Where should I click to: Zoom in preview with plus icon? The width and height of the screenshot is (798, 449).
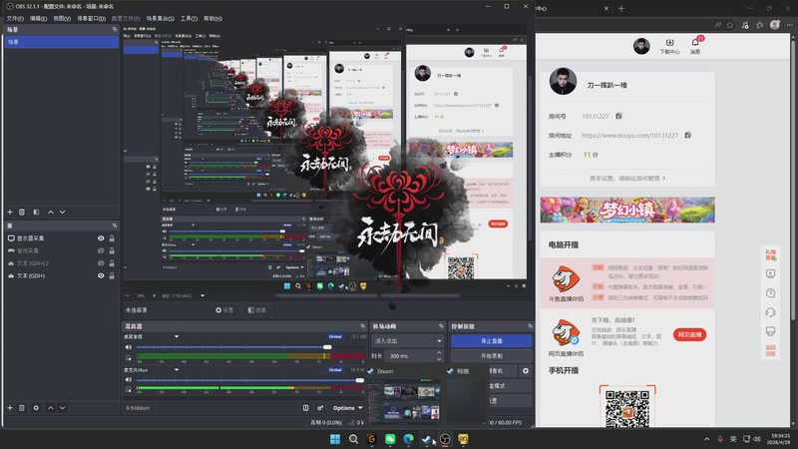point(155,295)
